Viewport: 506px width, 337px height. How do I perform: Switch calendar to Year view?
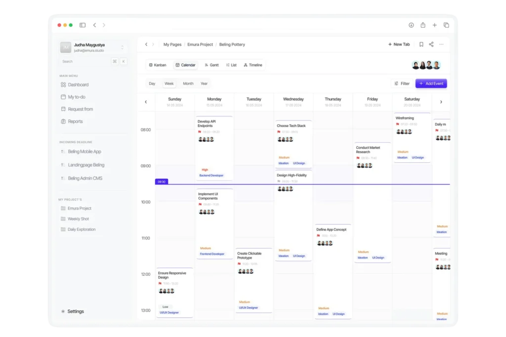click(x=204, y=84)
